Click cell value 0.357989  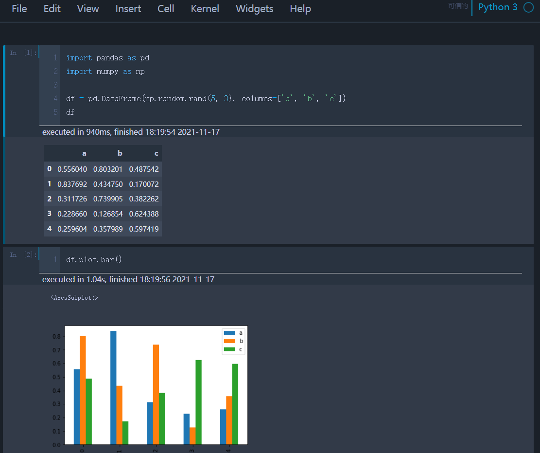click(x=108, y=229)
